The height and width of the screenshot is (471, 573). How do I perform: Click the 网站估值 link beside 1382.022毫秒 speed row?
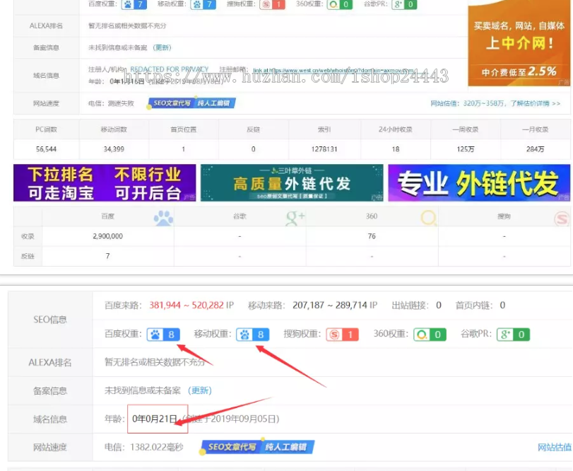554,447
